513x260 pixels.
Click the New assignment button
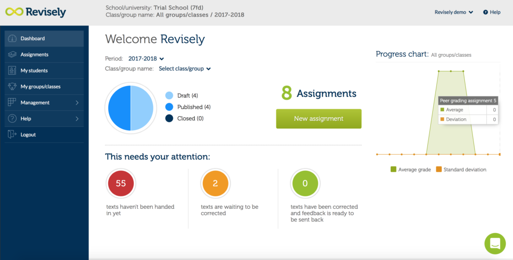coord(319,119)
